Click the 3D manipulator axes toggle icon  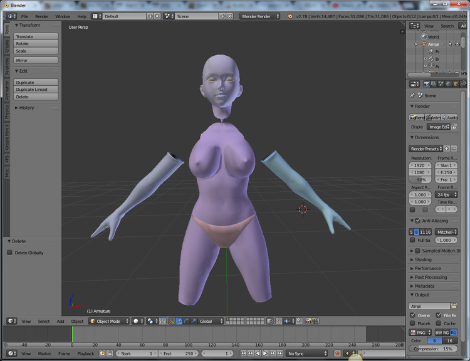172,321
